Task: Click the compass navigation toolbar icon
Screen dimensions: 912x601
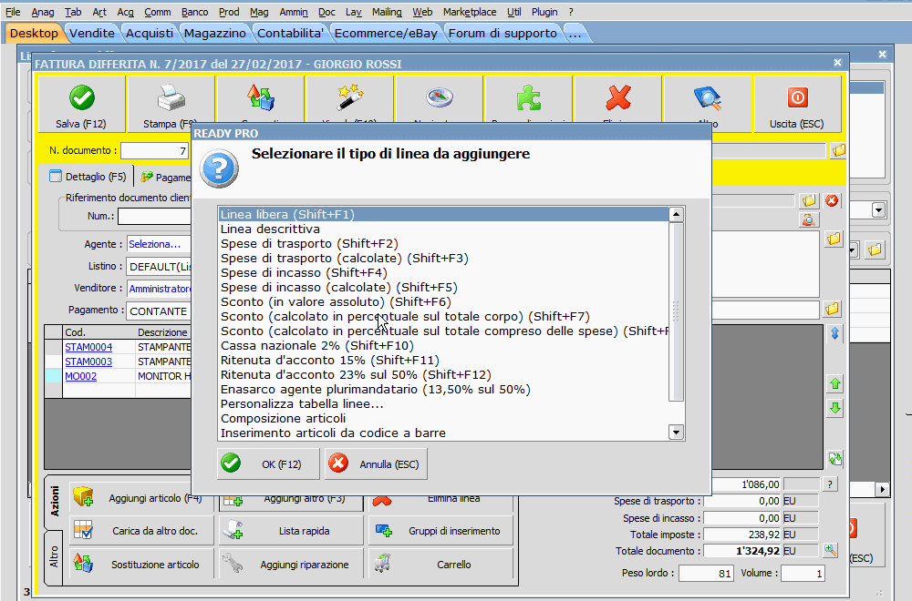Action: click(440, 97)
